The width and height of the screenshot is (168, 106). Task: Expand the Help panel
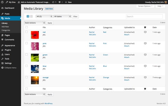click(160, 6)
